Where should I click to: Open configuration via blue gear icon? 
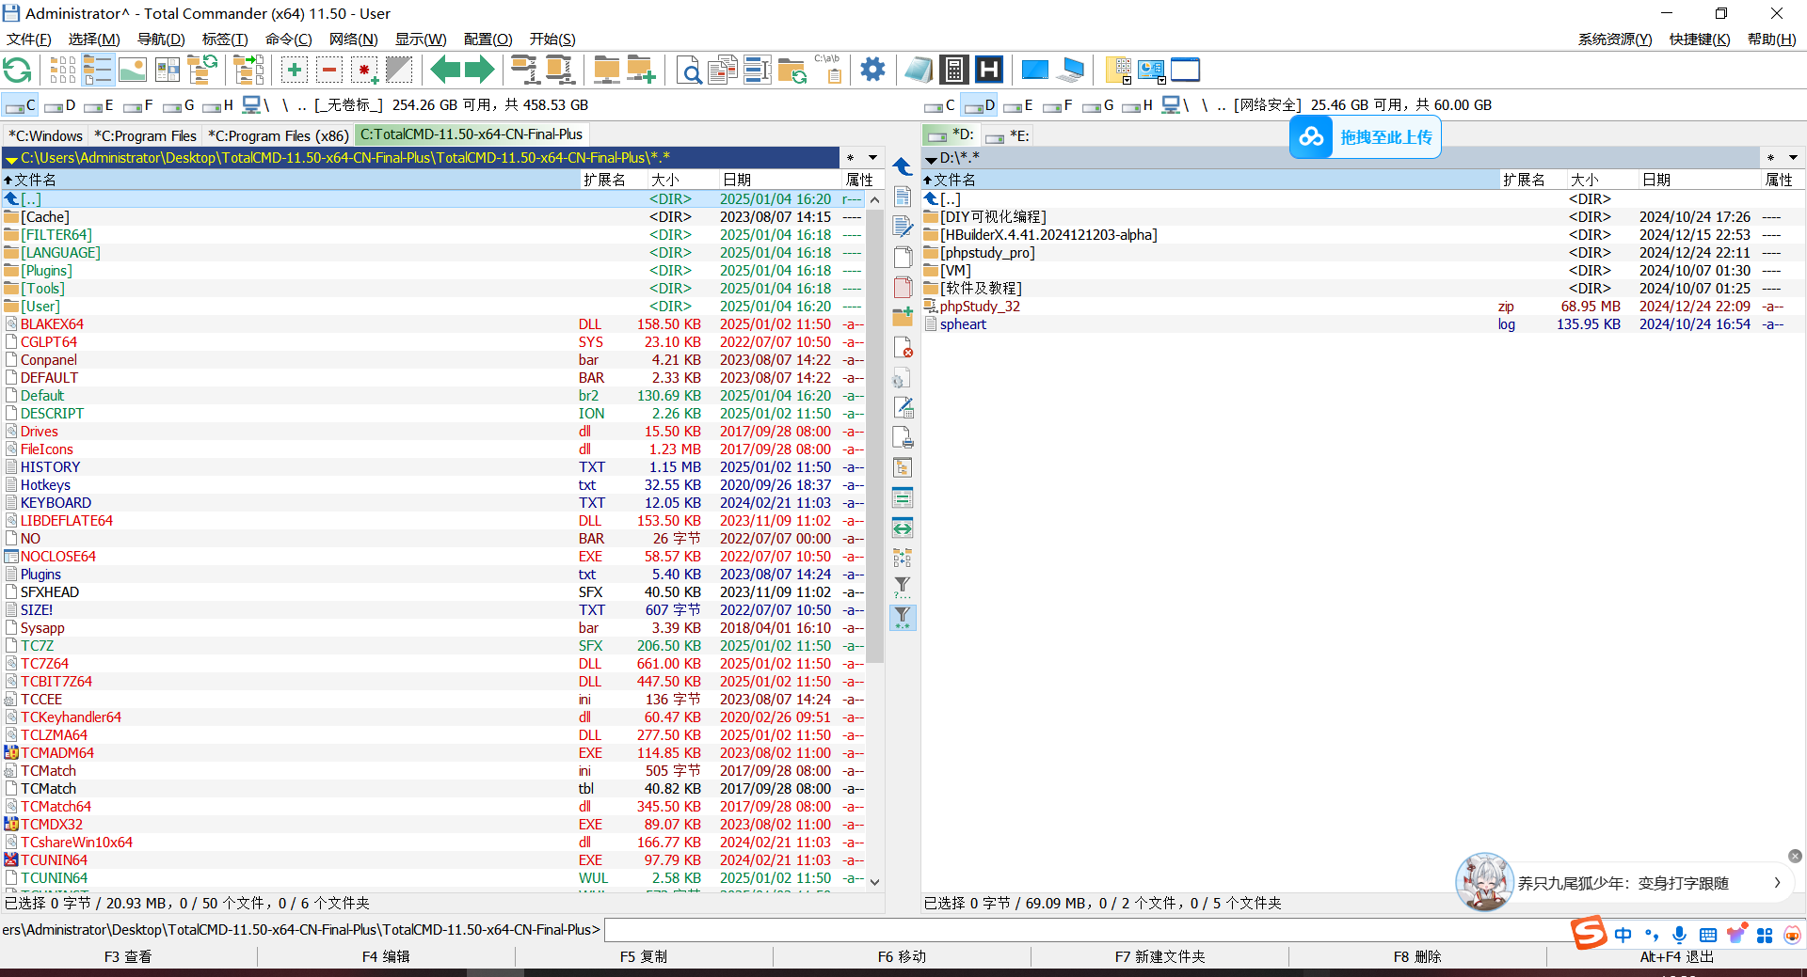coord(872,70)
